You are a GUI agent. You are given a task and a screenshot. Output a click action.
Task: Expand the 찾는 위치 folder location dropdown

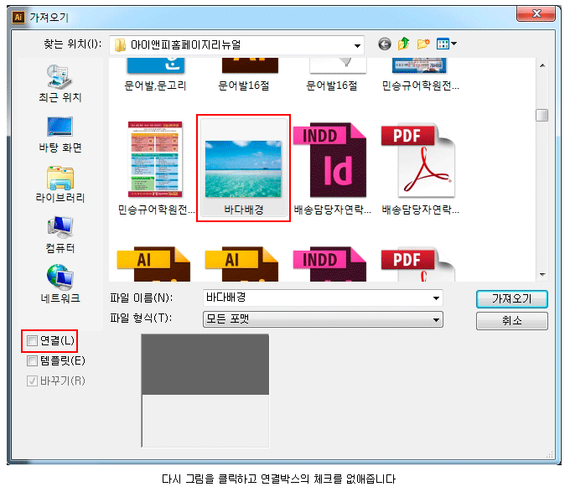tap(358, 44)
